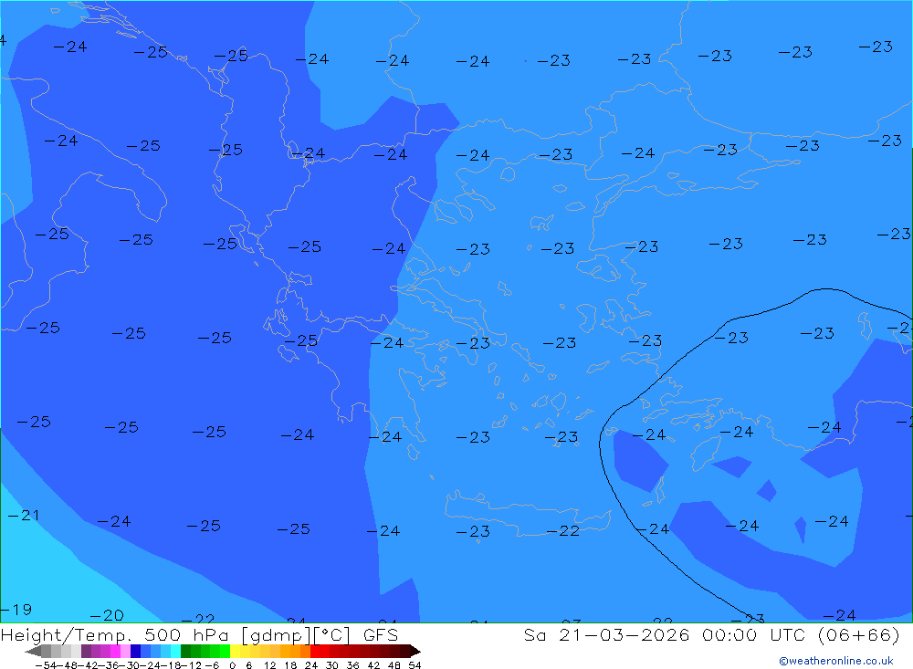Image resolution: width=913 pixels, height=669 pixels.
Task: Click the GFS model label
Action: tap(381, 634)
